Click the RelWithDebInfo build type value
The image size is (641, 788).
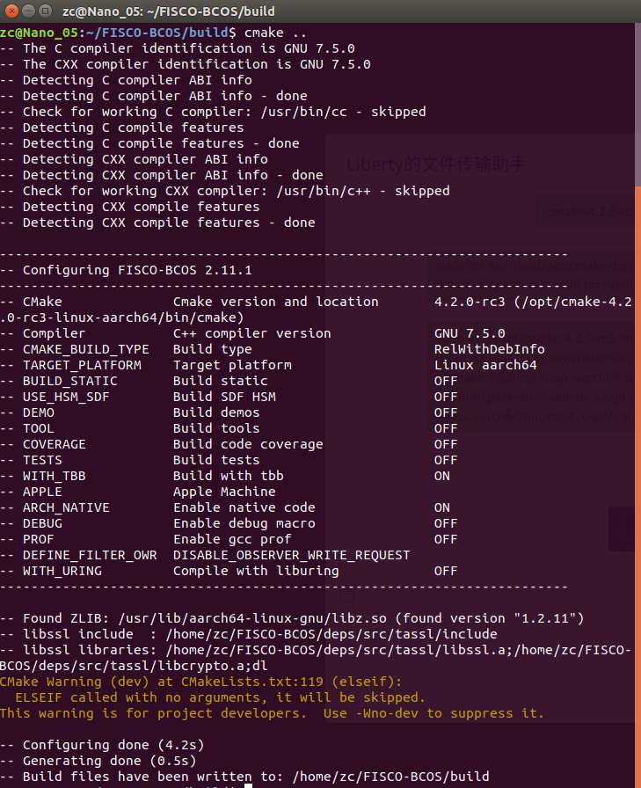point(489,349)
